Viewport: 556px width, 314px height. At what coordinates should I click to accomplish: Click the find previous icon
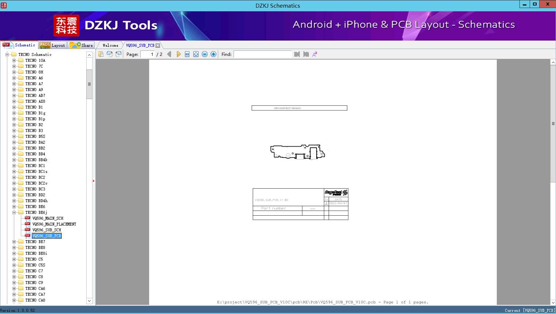coord(297,54)
